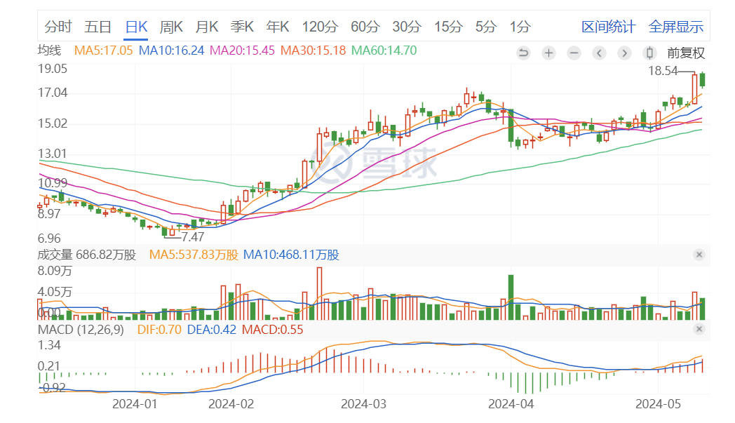Select the 五日 five-day tab

(97, 27)
